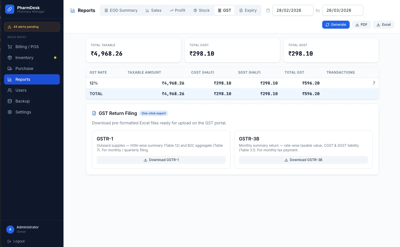This screenshot has width=400, height=247.
Task: Open the Backup page
Action: click(32, 101)
